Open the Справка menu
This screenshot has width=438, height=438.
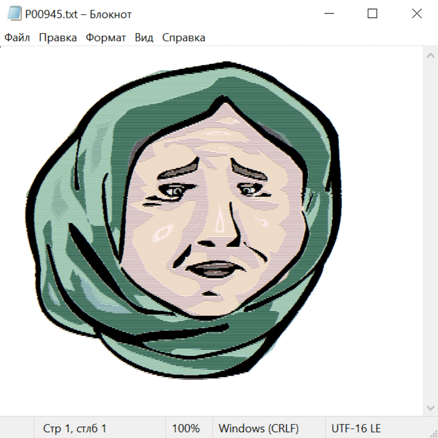pos(183,37)
